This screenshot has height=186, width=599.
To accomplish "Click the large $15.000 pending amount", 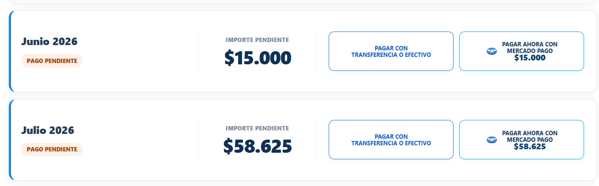I will point(258,58).
